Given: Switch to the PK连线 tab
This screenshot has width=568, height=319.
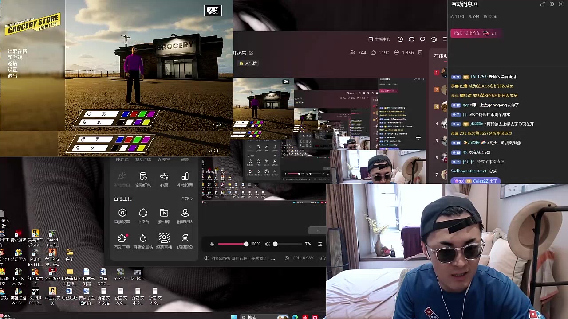Looking at the screenshot, I should pyautogui.click(x=122, y=159).
